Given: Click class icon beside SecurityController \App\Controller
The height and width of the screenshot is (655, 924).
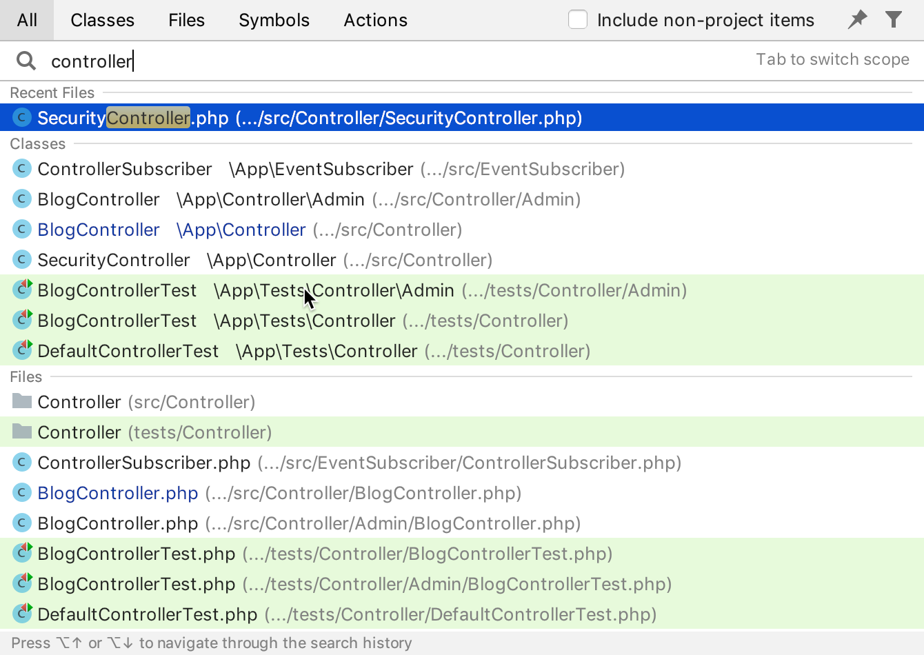Looking at the screenshot, I should click(x=22, y=259).
